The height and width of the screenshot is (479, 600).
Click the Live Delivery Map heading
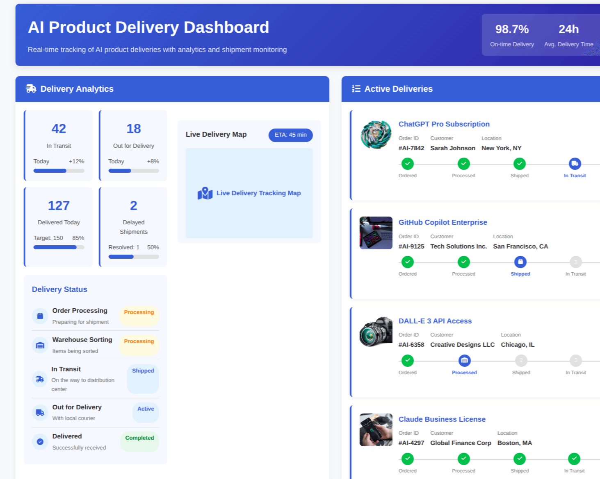point(216,134)
